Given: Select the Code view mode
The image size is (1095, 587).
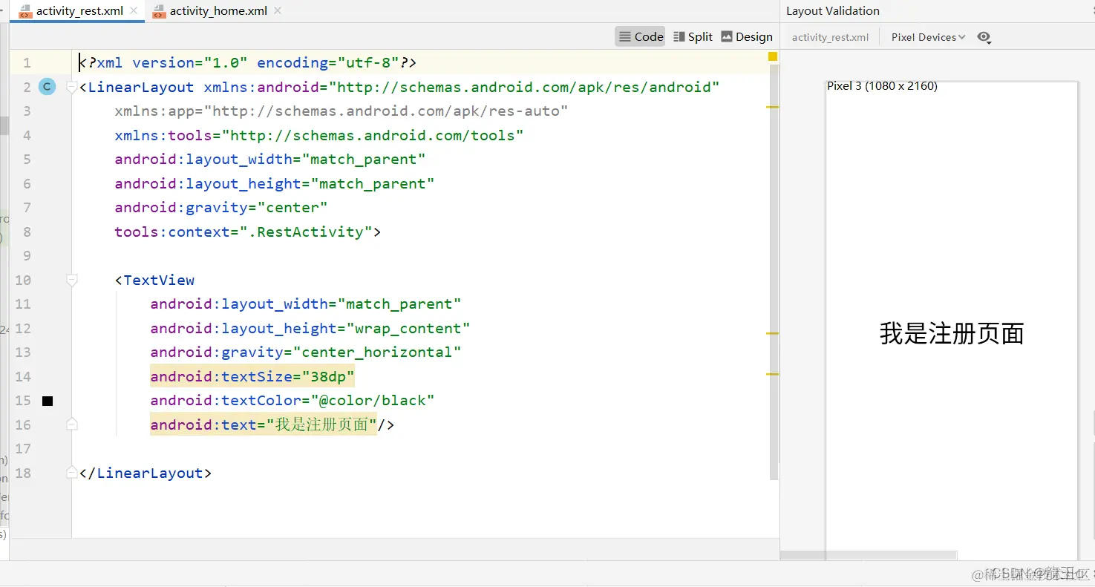Looking at the screenshot, I should tap(641, 36).
